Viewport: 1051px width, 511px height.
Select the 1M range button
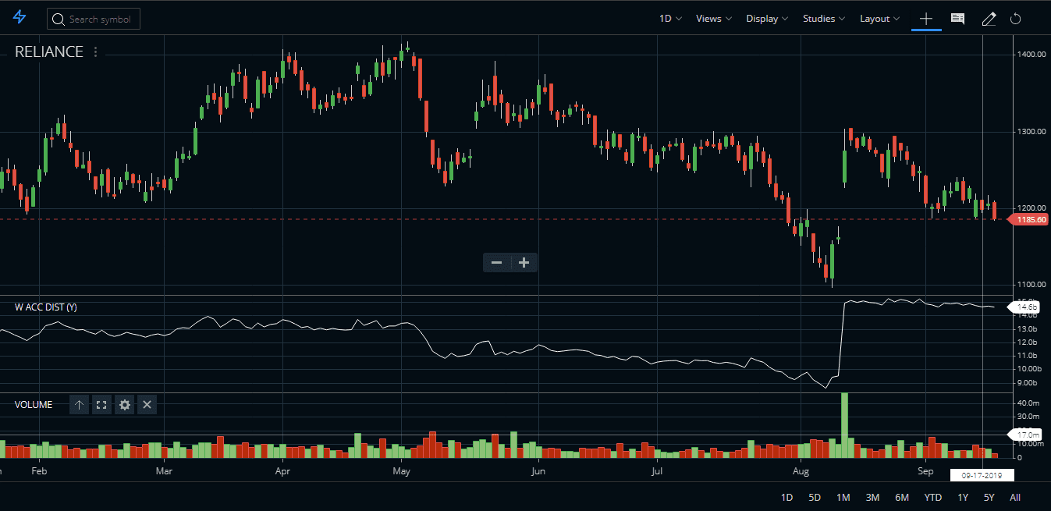pos(843,497)
